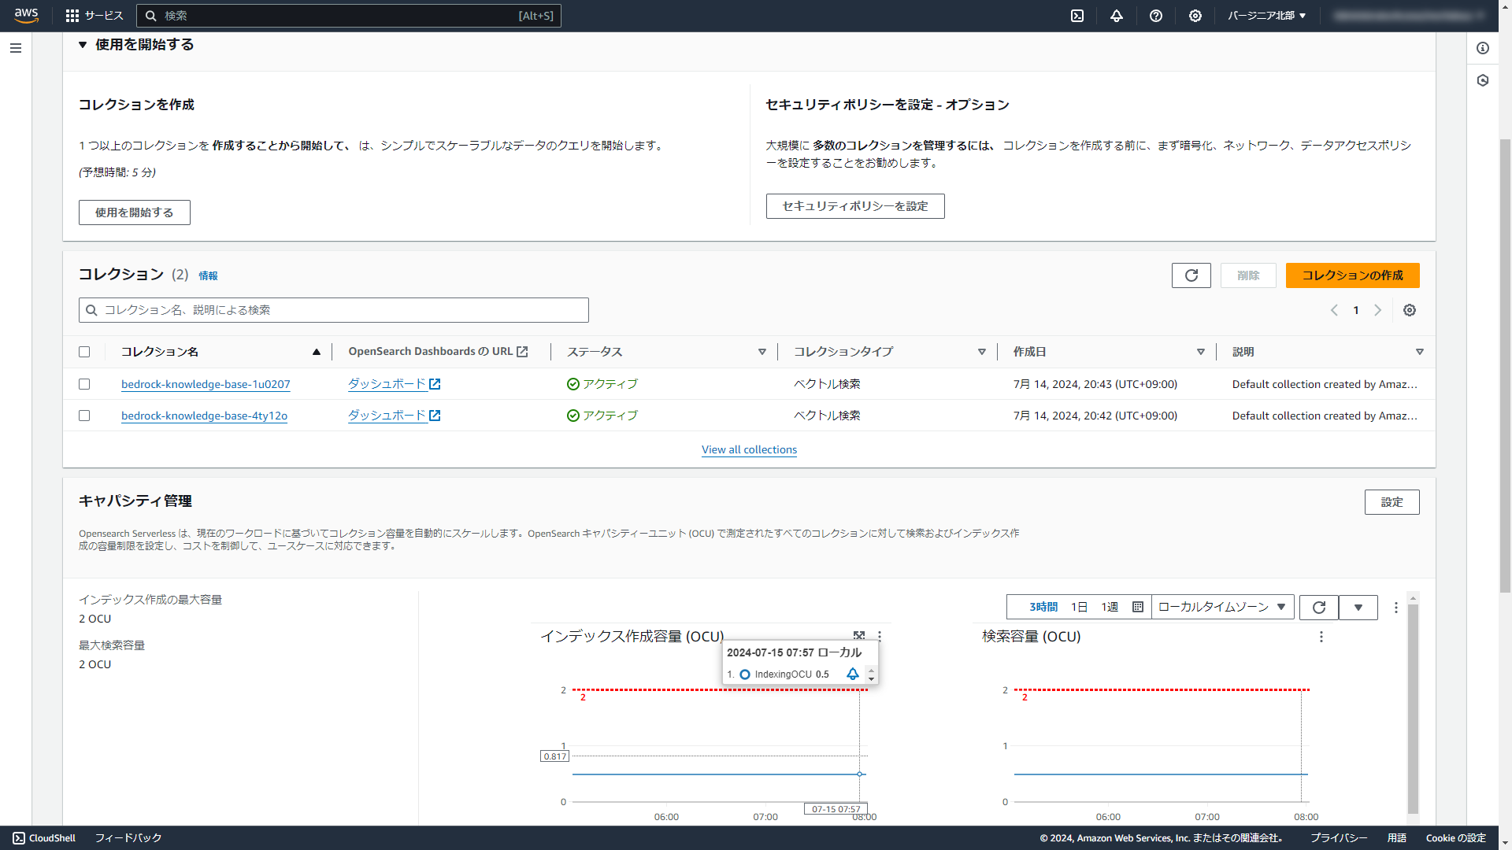Toggle the select-all collections checkbox

(84, 352)
